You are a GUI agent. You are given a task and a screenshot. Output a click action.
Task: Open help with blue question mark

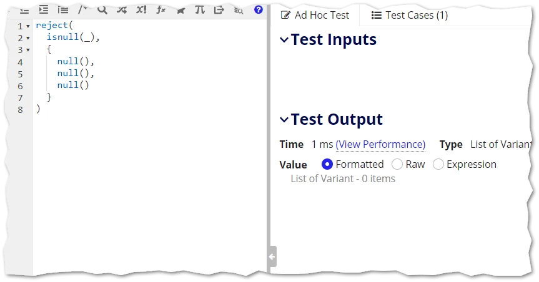(259, 9)
